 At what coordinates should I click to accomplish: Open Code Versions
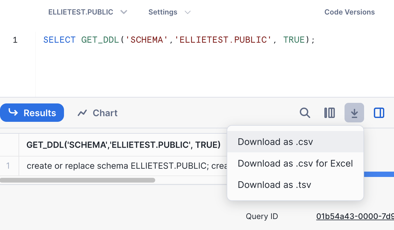click(350, 12)
